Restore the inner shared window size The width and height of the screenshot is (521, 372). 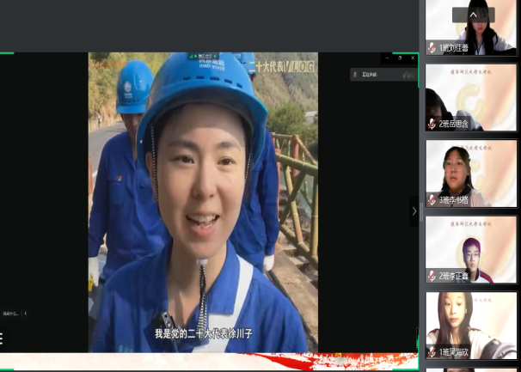point(399,58)
